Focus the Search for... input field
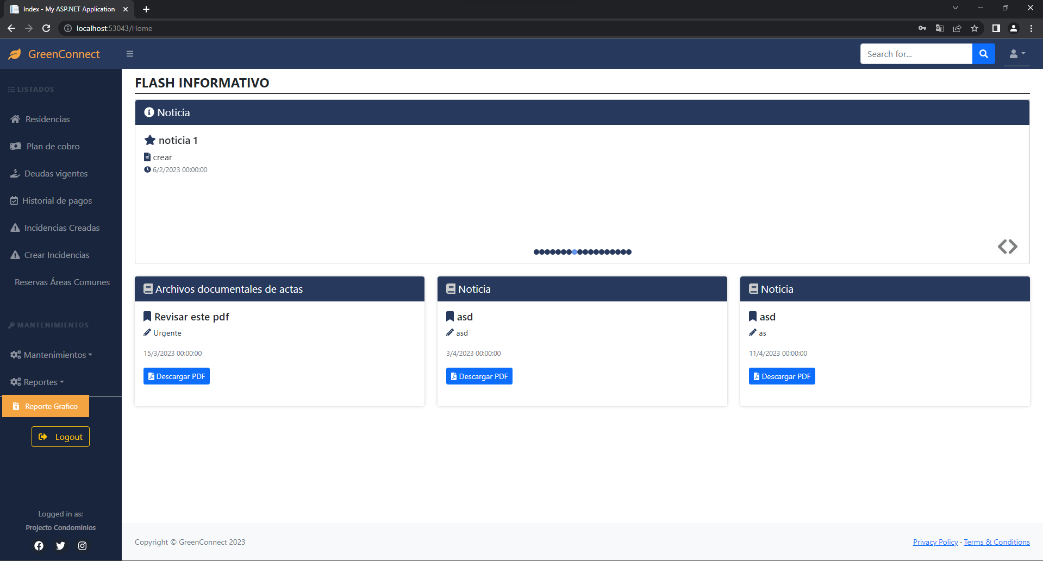This screenshot has width=1043, height=561. click(x=916, y=54)
